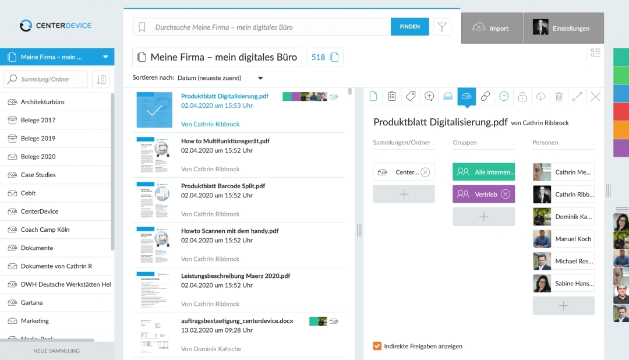This screenshot has width=629, height=360.
Task: Open Cebit collection
Action: tap(55, 193)
